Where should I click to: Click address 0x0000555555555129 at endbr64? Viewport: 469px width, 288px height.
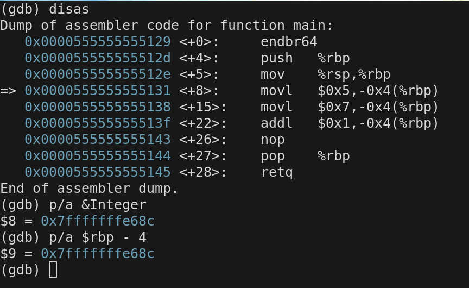98,42
